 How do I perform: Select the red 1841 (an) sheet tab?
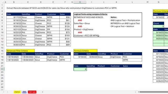tap(32, 92)
